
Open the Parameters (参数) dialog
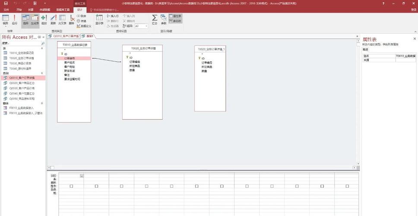point(163,20)
